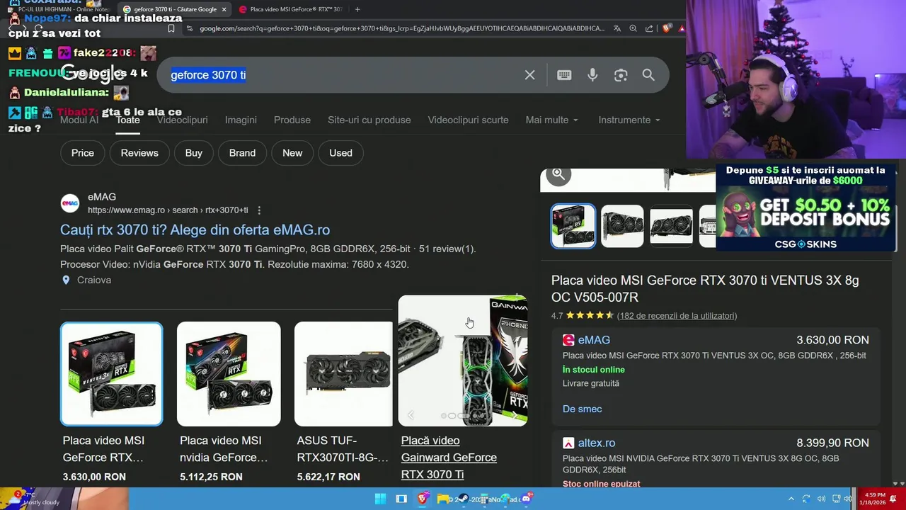The width and height of the screenshot is (906, 510).
Task: Show hidden system tray icons chevron
Action: tap(791, 499)
